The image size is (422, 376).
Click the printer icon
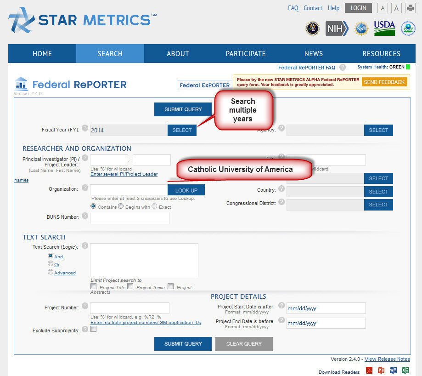click(410, 8)
